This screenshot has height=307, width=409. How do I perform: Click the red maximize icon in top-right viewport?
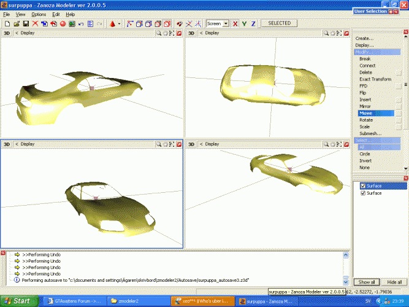click(346, 33)
